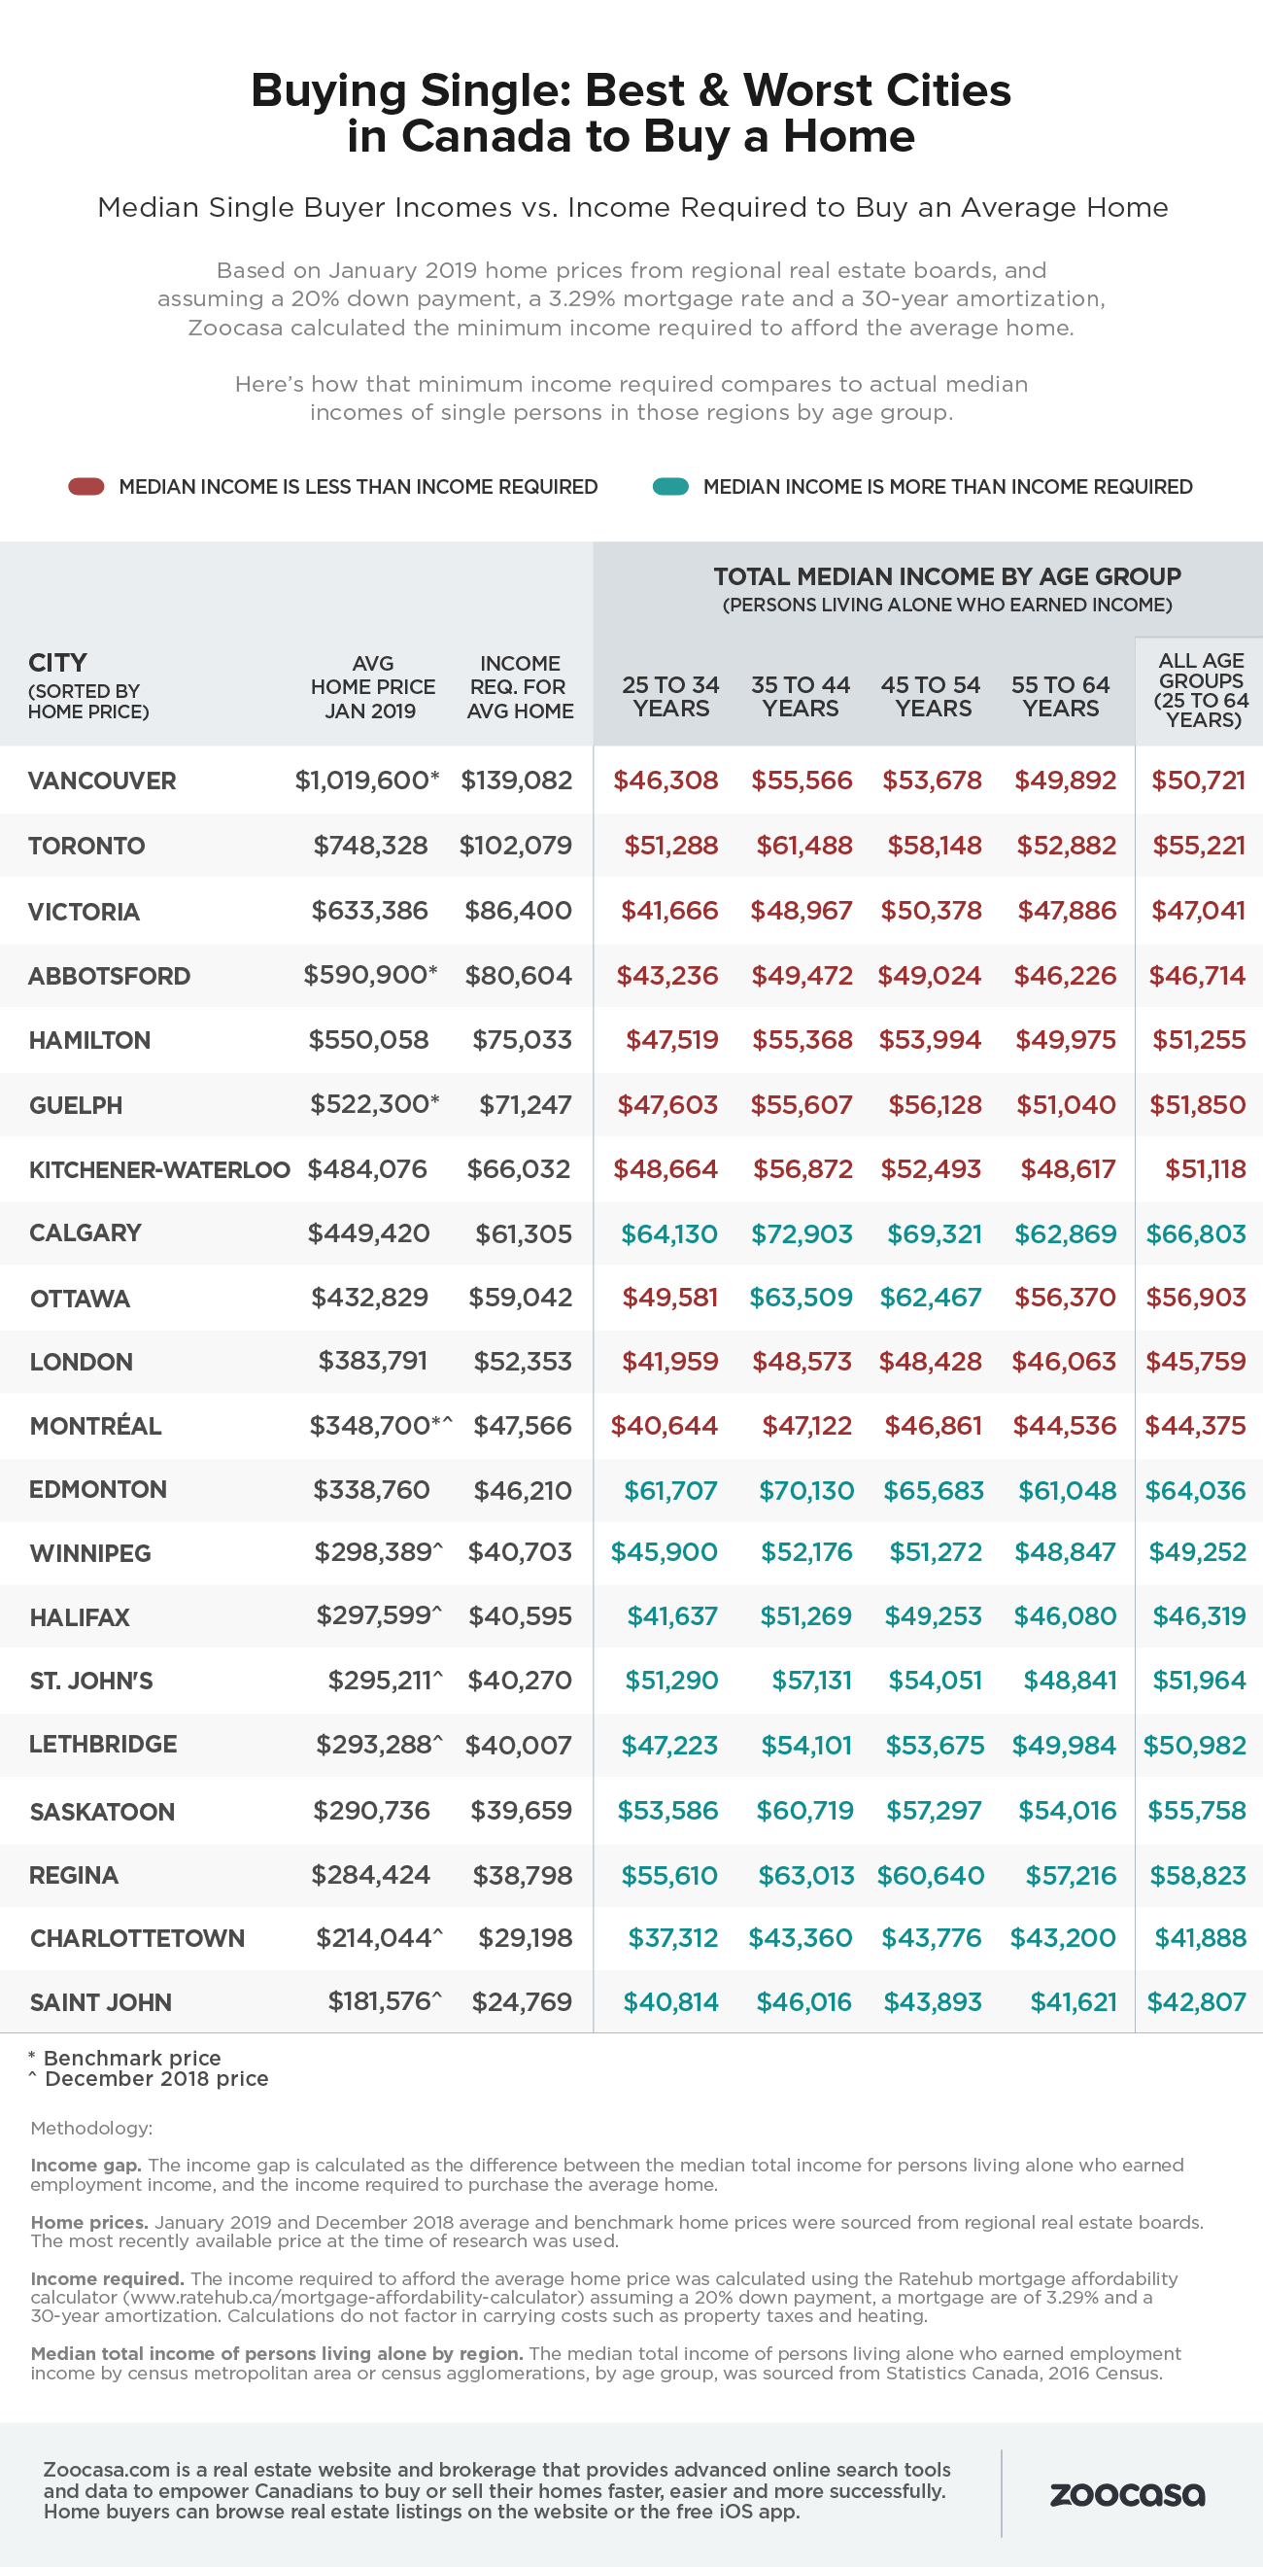Click the infographic main title
The height and width of the screenshot is (2567, 1263).
631,113
